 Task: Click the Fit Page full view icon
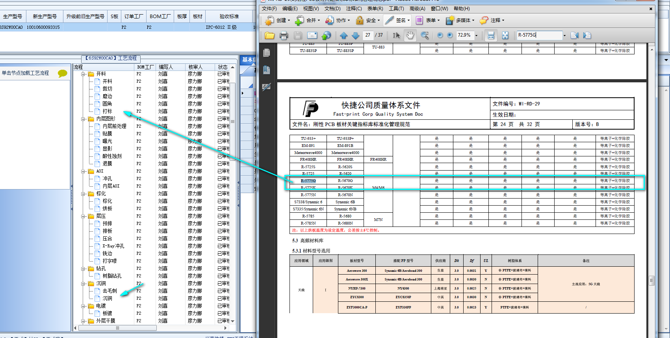point(505,35)
